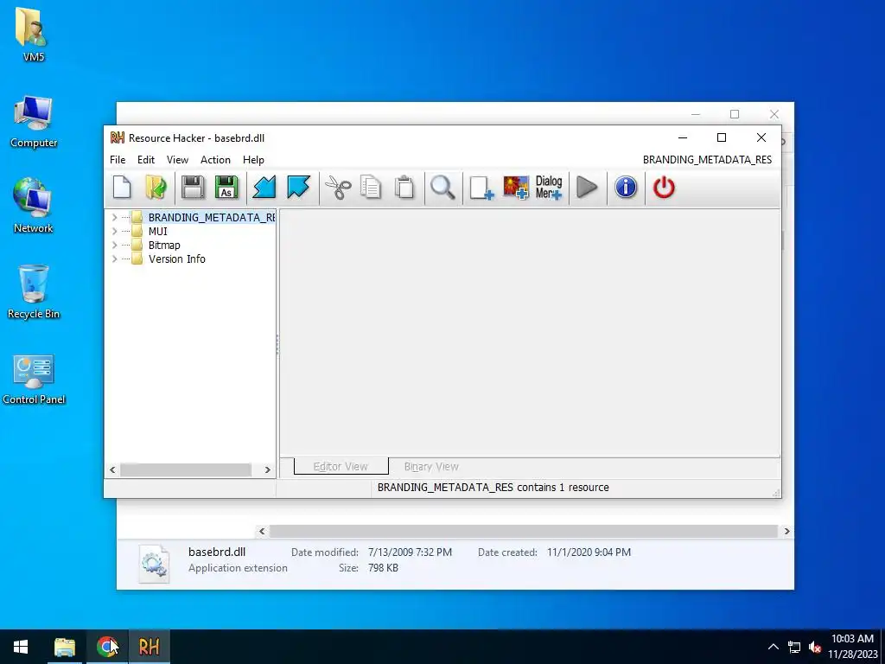Open the View menu
The image size is (885, 664).
tap(177, 160)
